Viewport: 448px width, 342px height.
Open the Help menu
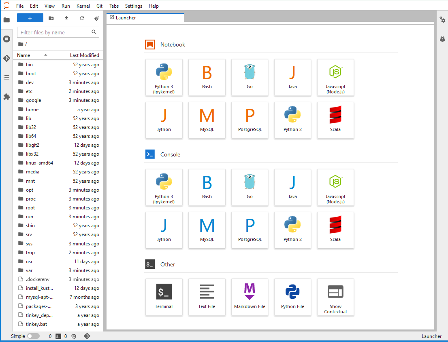[x=154, y=6]
